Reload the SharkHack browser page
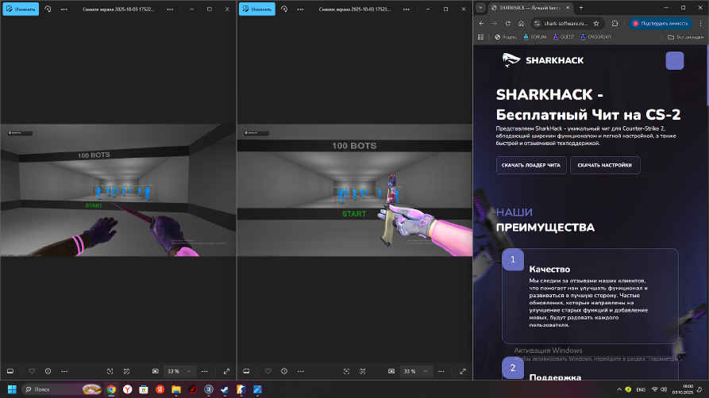Screen dimensions: 709x398 (x=507, y=23)
